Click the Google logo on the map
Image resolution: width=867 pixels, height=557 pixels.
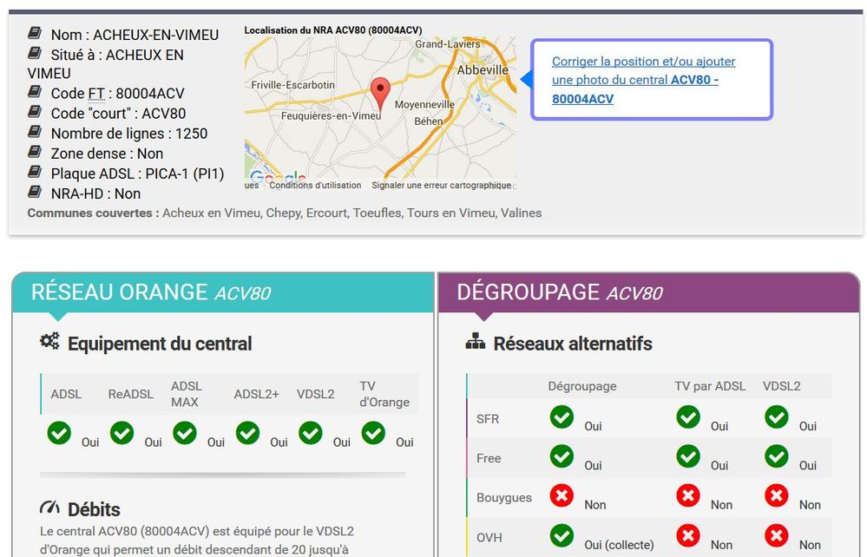[278, 176]
